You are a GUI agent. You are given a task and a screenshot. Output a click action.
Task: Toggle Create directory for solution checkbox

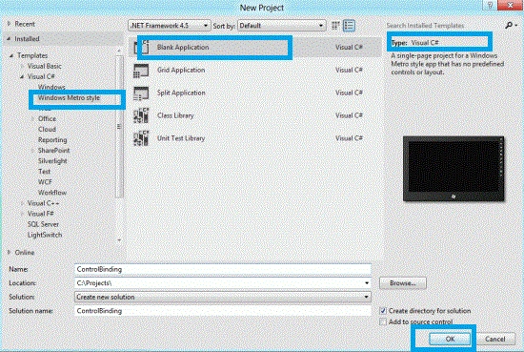383,311
